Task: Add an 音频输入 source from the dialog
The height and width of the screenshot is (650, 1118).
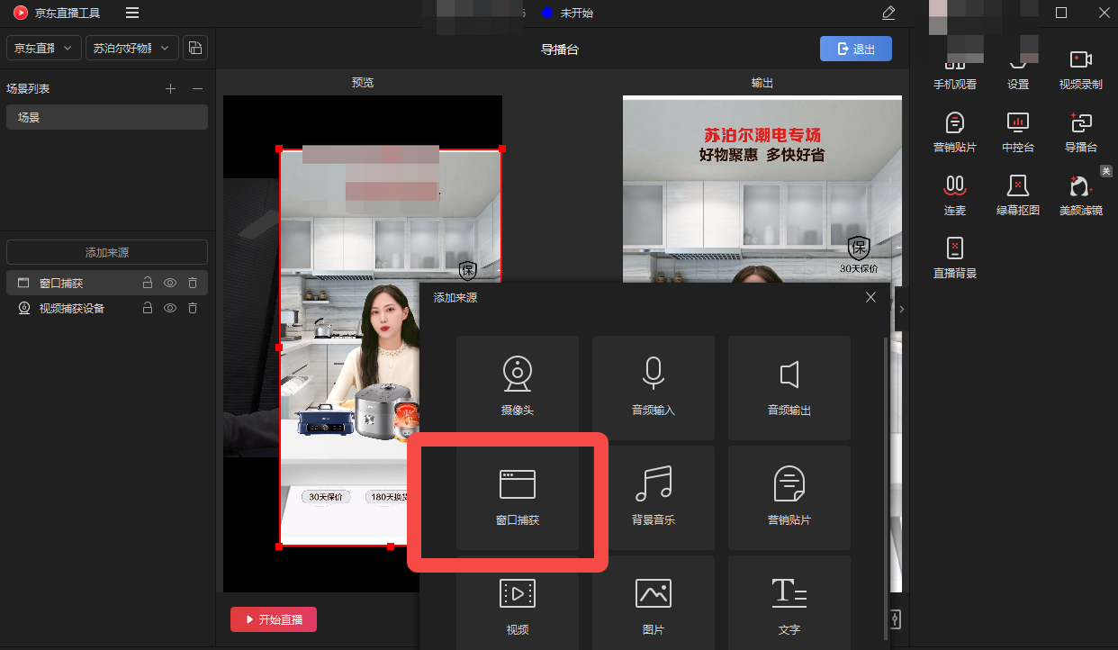Action: tap(654, 386)
